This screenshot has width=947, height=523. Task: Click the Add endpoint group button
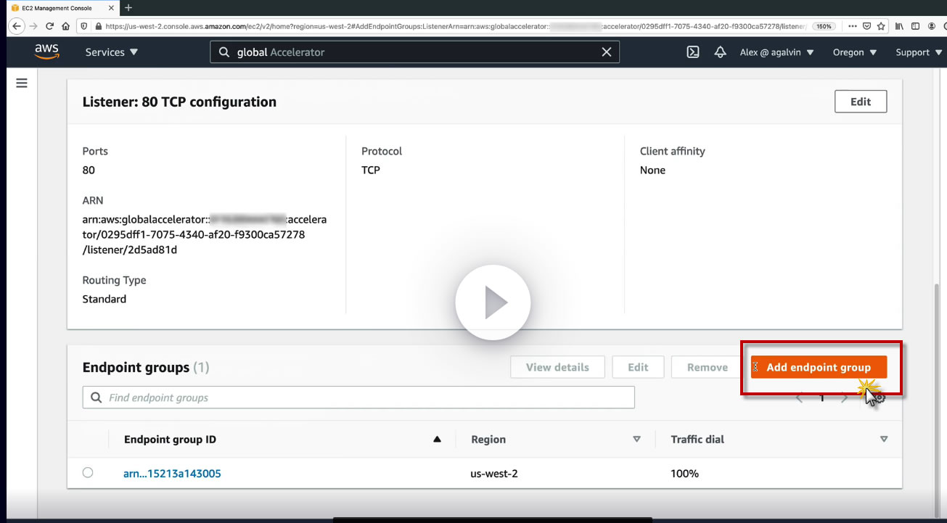click(x=819, y=367)
